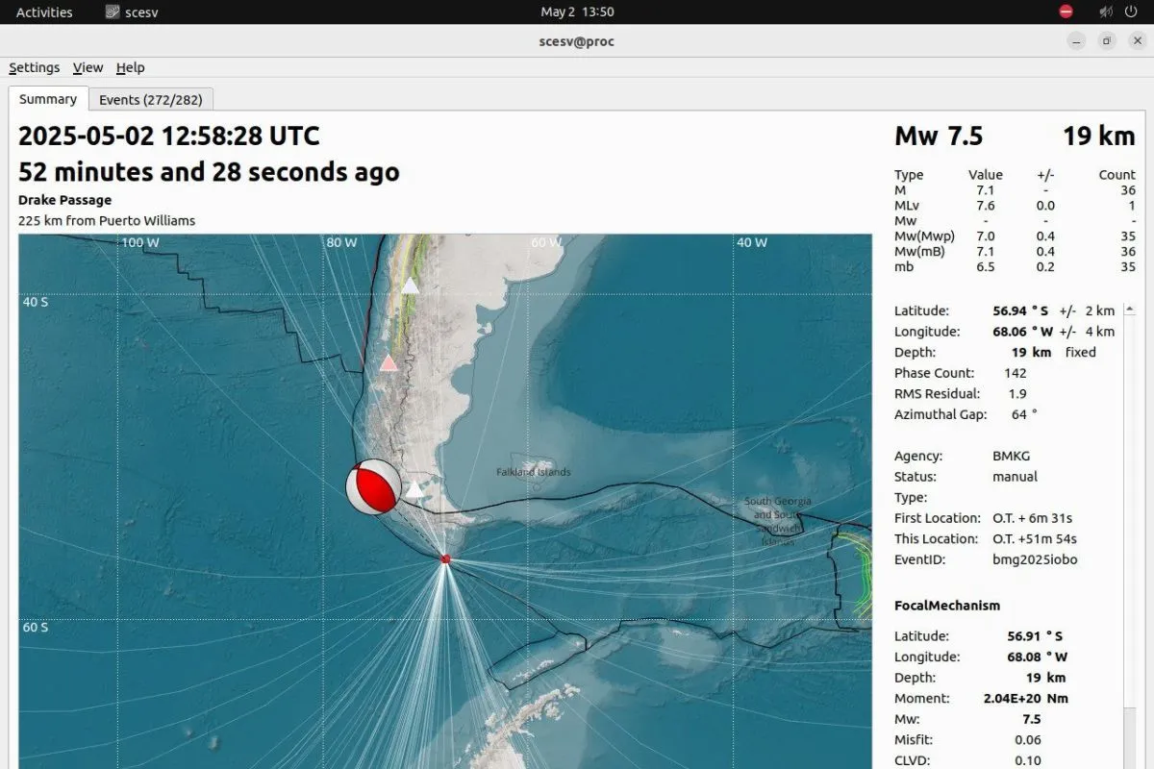Click the power icon in the system tray

1132,12
